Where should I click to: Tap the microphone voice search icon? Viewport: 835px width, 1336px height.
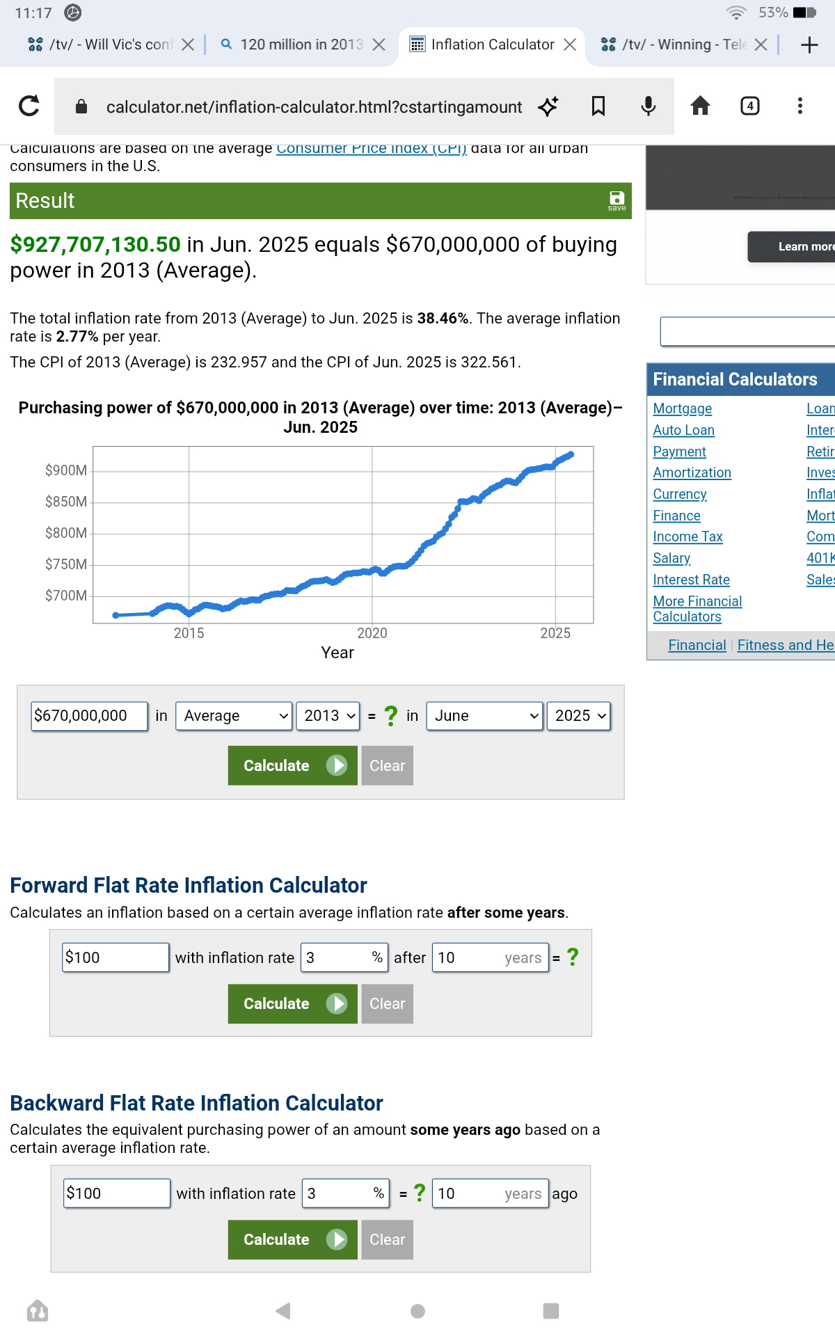pos(649,106)
